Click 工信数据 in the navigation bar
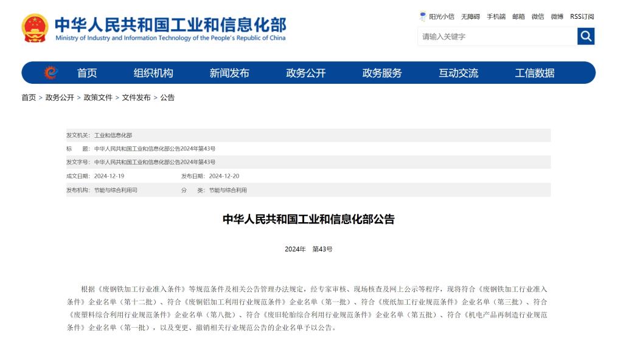Screen dimensions: 623x343 535,73
